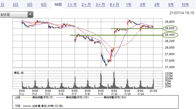
Task: Click the 27,400 price axis label
Action: pyautogui.click(x=170, y=67)
